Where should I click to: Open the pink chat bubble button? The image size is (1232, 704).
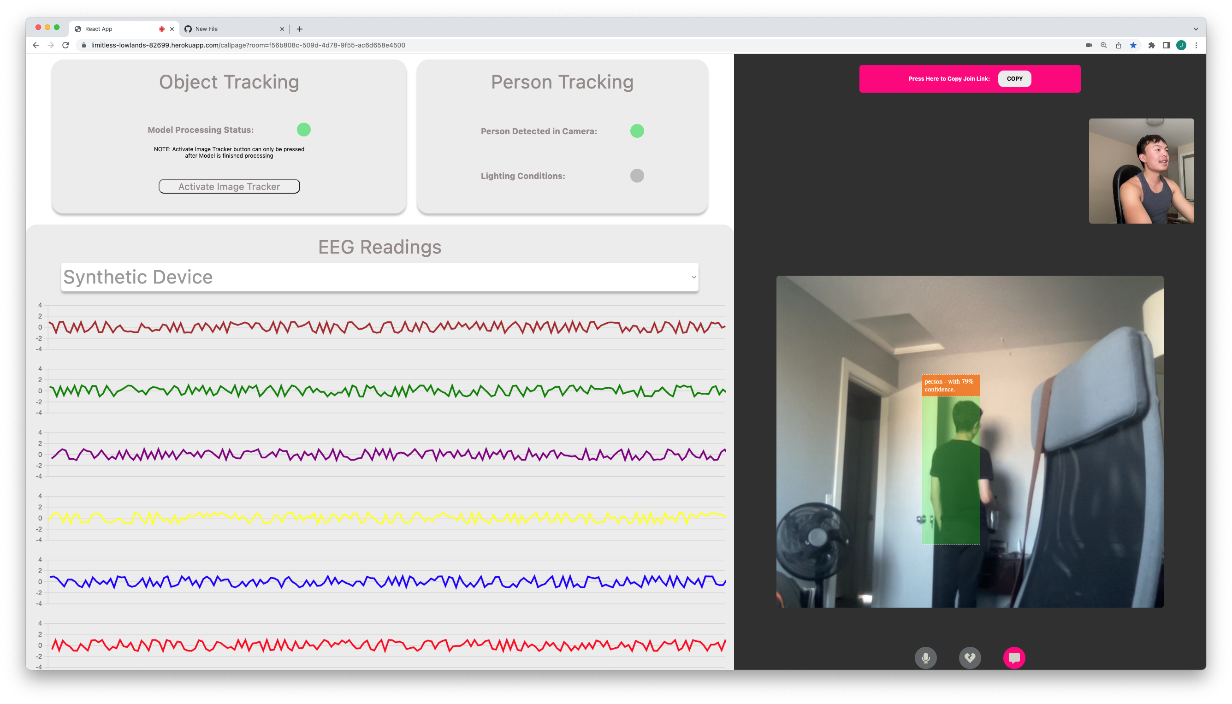tap(1014, 657)
